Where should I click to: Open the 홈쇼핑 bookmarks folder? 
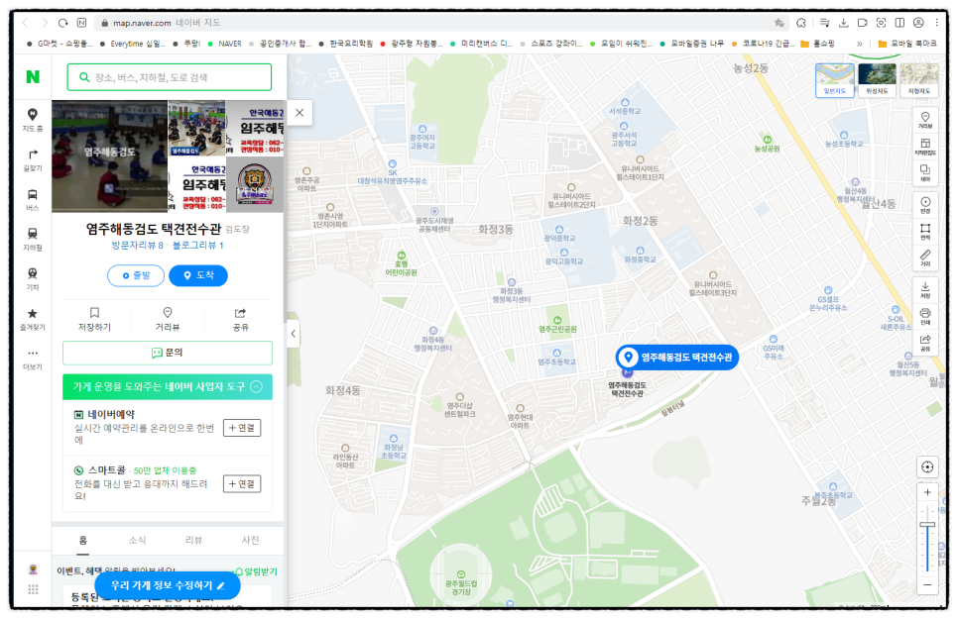[x=817, y=44]
